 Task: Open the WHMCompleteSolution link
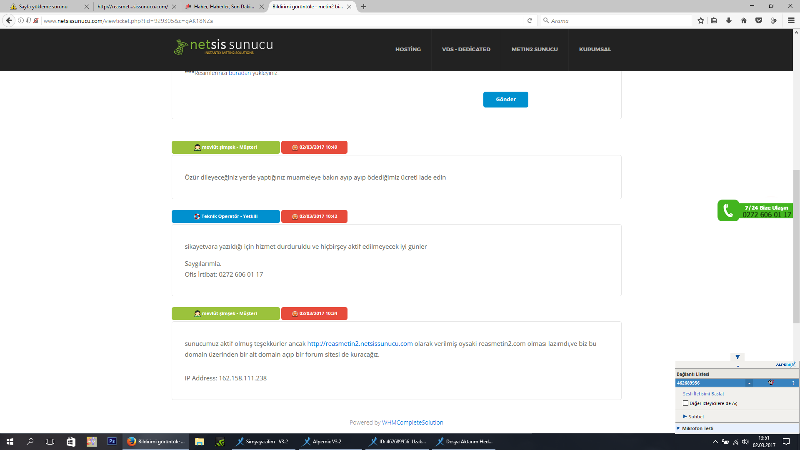coord(412,422)
